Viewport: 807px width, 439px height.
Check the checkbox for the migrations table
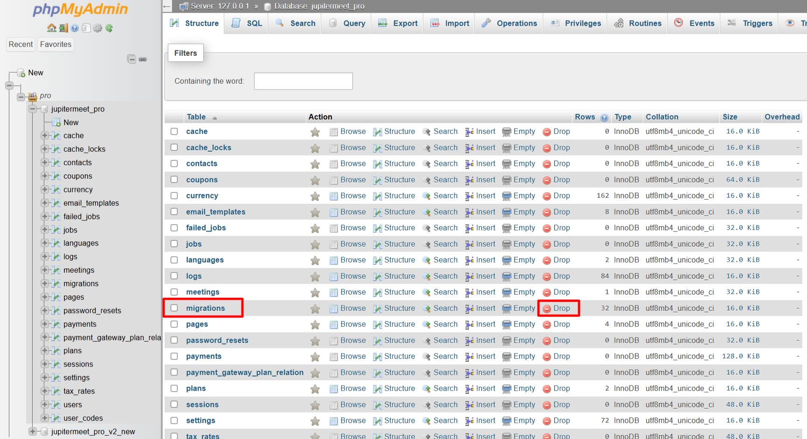174,308
